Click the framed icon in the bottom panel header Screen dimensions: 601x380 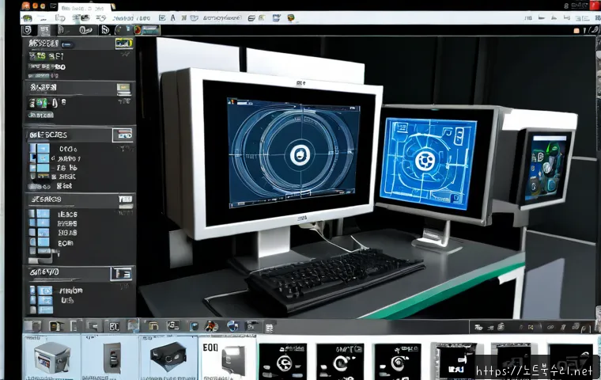(122, 274)
